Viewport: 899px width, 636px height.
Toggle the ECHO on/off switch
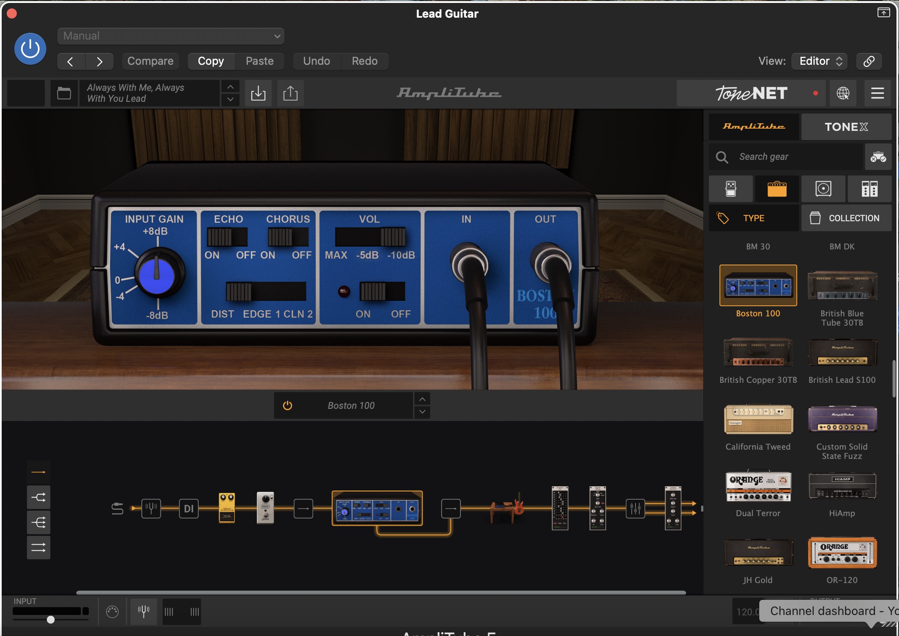point(227,238)
